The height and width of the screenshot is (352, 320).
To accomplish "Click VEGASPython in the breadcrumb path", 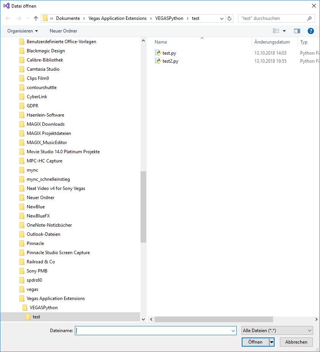I will 169,18.
